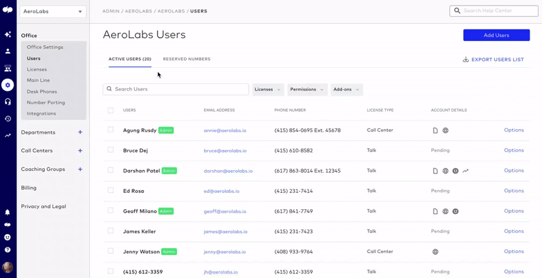Open the AeroLabs office selector dropdown
542x278 pixels.
pyautogui.click(x=53, y=12)
